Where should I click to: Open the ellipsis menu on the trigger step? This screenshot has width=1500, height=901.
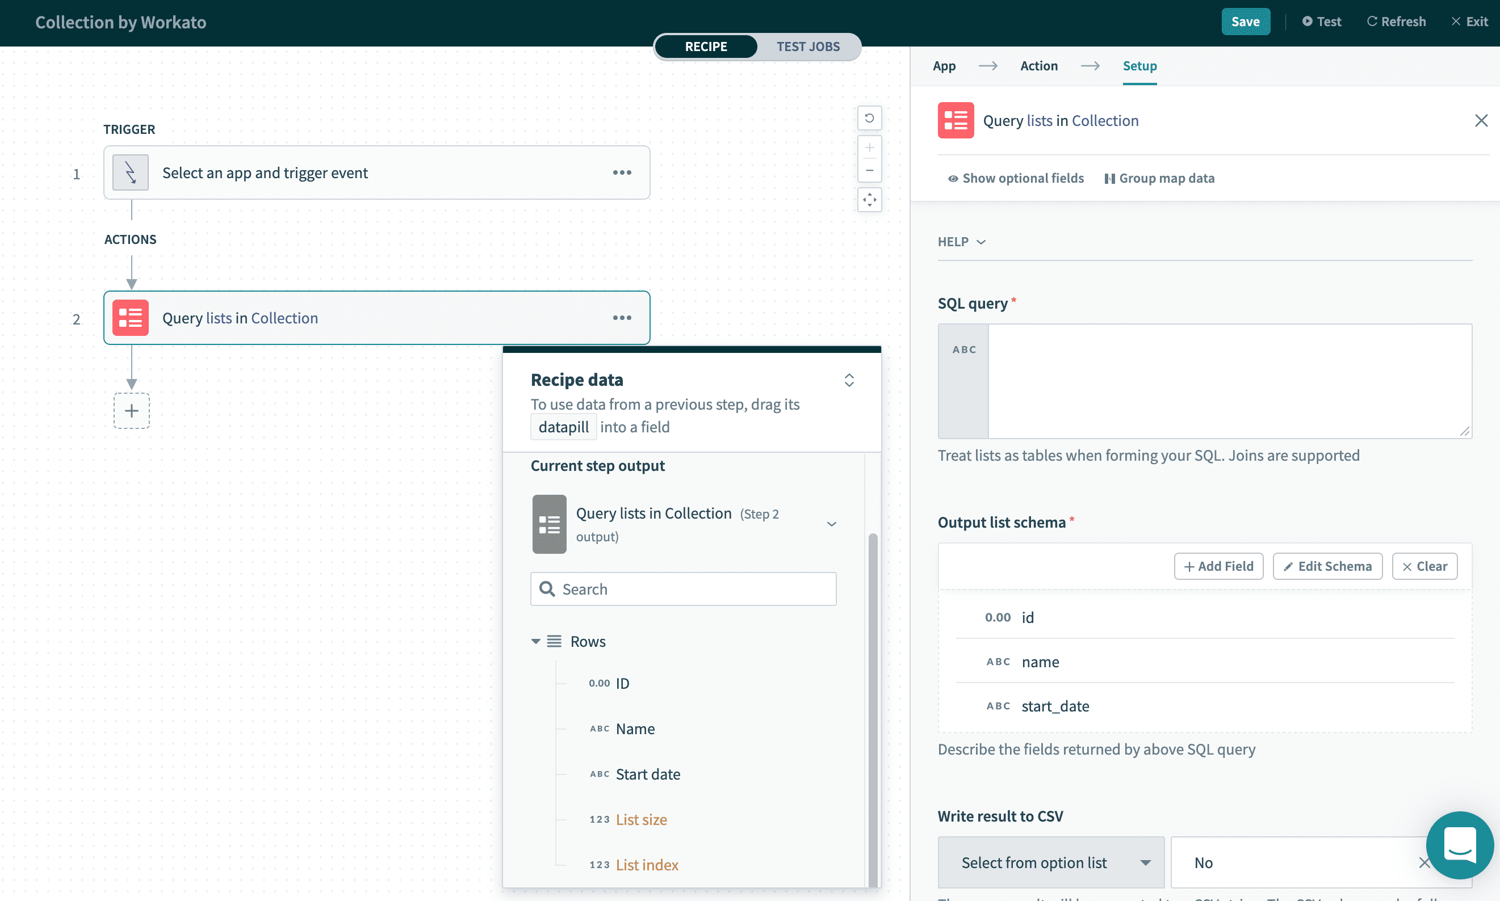pos(622,172)
